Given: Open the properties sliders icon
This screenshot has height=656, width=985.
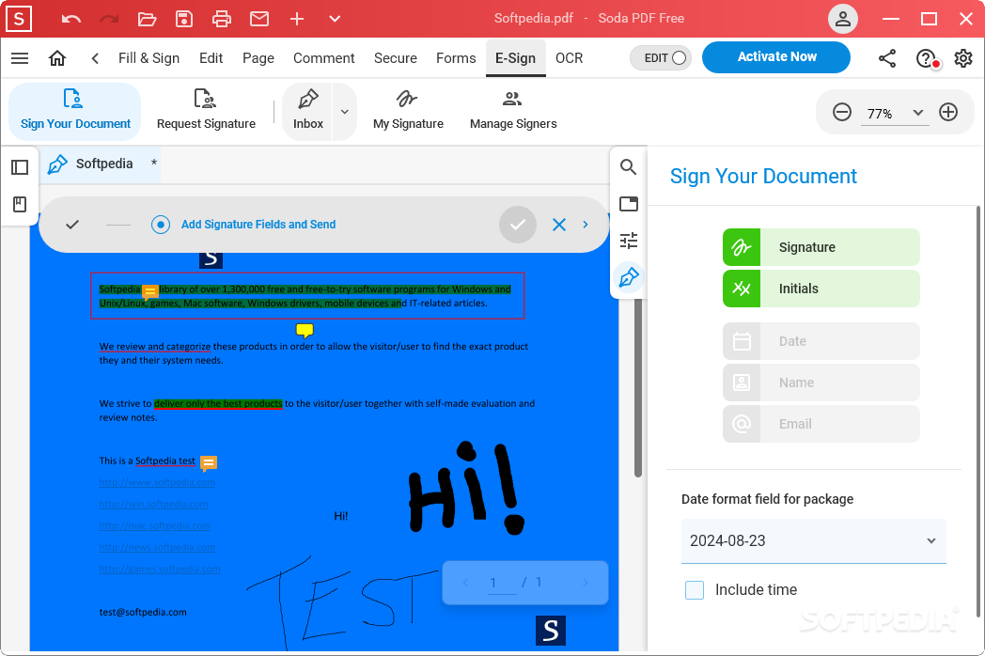Looking at the screenshot, I should click(x=628, y=241).
